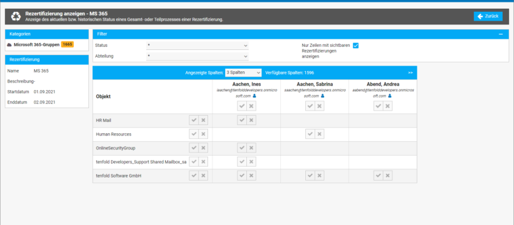Click user icon next to Aachen, Ines email
The image size is (514, 225).
(x=254, y=96)
